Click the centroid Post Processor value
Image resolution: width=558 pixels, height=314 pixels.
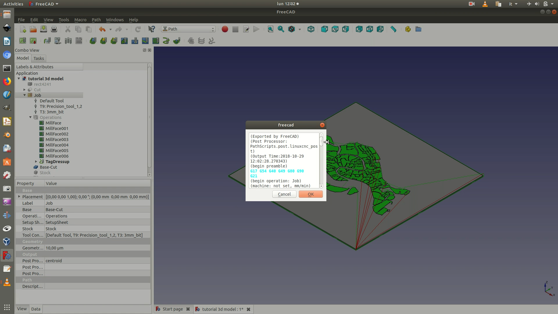point(97,261)
